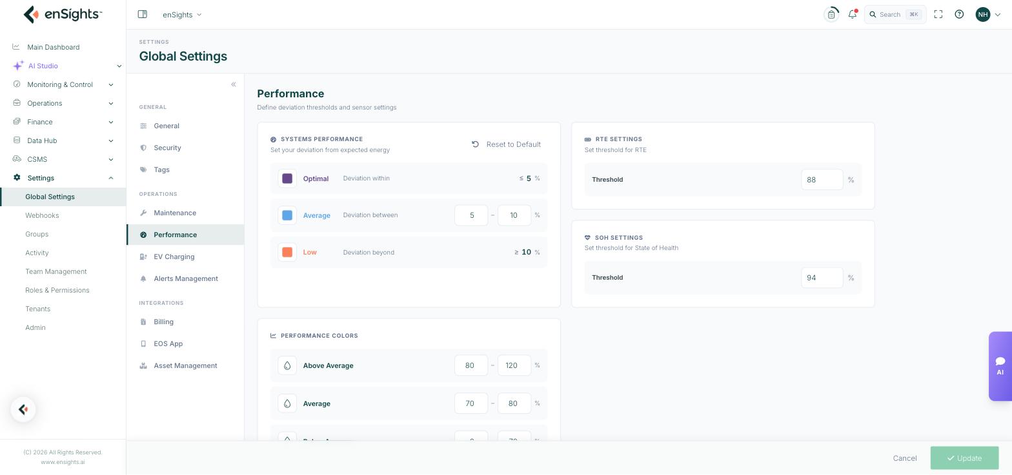The image size is (1012, 475).
Task: Click the Average row droplet icon
Action: [x=287, y=403]
